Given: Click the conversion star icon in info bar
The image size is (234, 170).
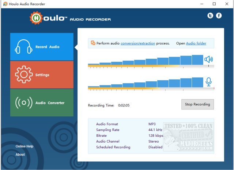Looking at the screenshot, I should [93, 43].
